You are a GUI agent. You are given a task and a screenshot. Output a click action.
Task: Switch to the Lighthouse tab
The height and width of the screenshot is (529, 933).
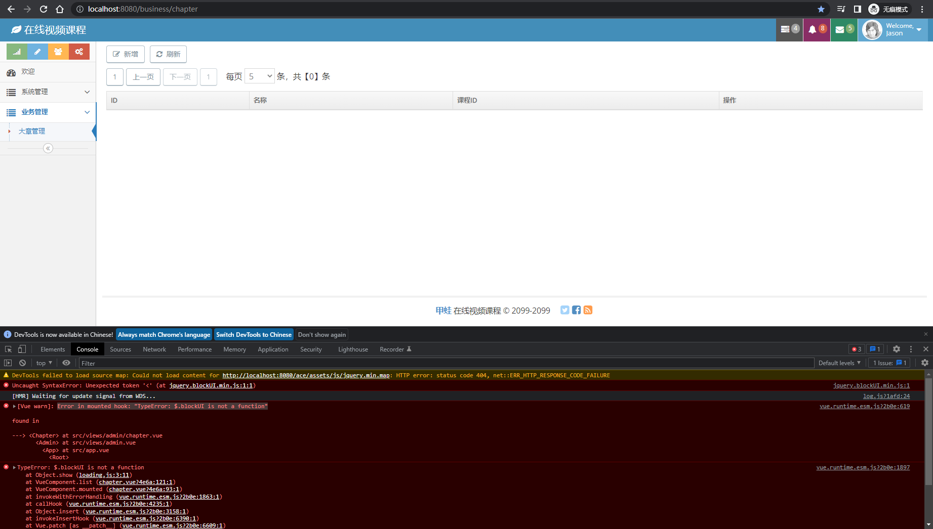pyautogui.click(x=353, y=349)
